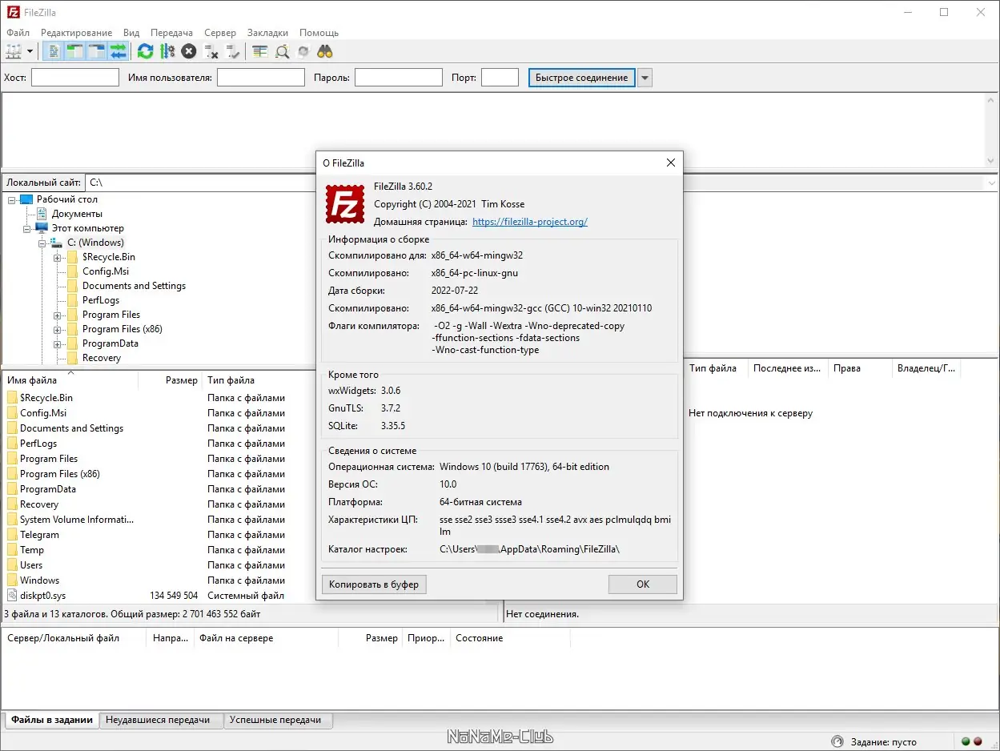Open the Сервер menu

220,33
